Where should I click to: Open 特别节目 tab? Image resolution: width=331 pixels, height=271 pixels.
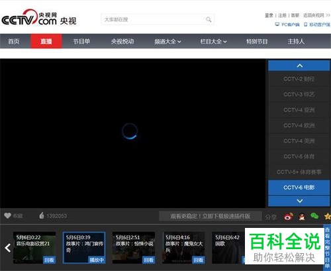coord(257,41)
